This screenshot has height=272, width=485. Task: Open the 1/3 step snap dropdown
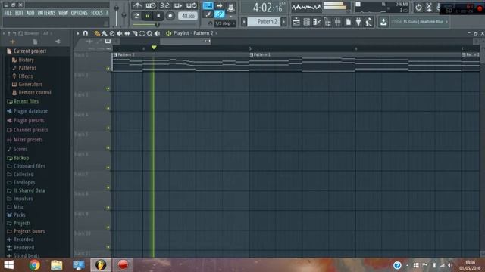(x=225, y=23)
